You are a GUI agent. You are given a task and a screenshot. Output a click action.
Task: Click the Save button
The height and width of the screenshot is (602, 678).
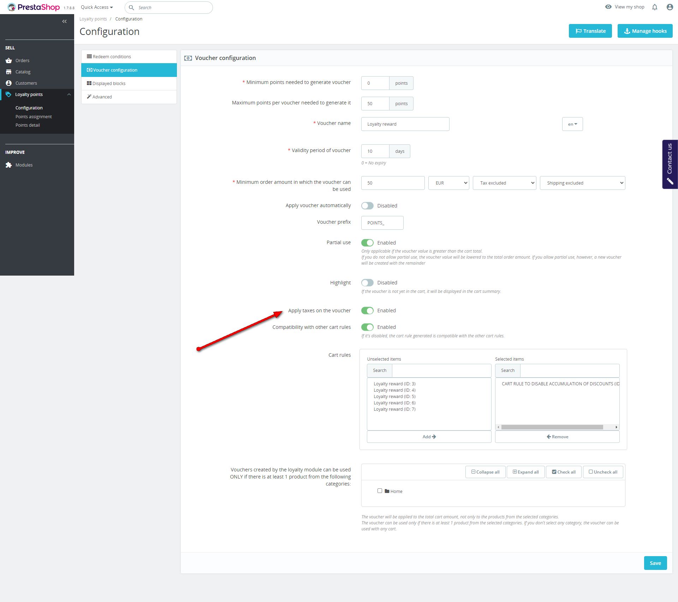pyautogui.click(x=655, y=563)
